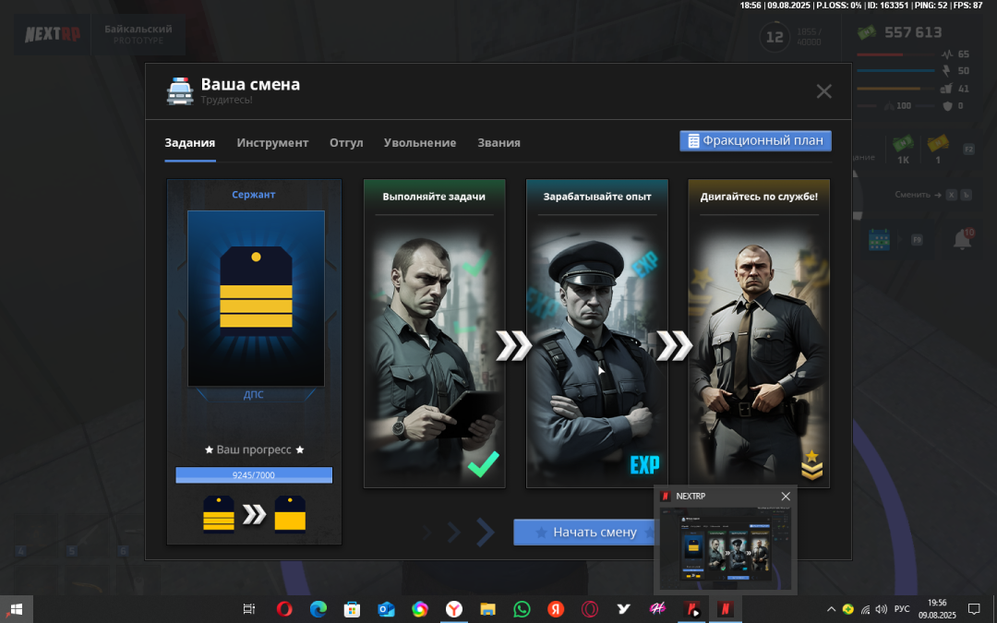Open the Звания tab
This screenshot has width=997, height=623.
[x=499, y=143]
